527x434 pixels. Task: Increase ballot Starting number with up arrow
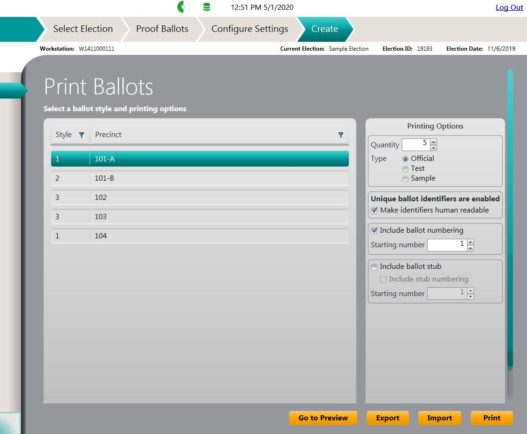(471, 242)
